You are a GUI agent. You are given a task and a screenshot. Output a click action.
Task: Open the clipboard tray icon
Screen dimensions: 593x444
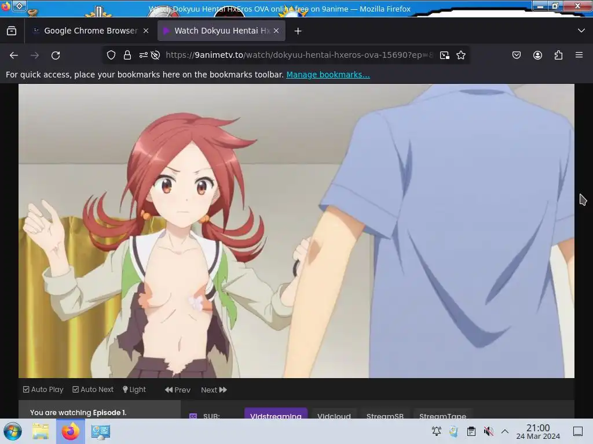coord(471,431)
